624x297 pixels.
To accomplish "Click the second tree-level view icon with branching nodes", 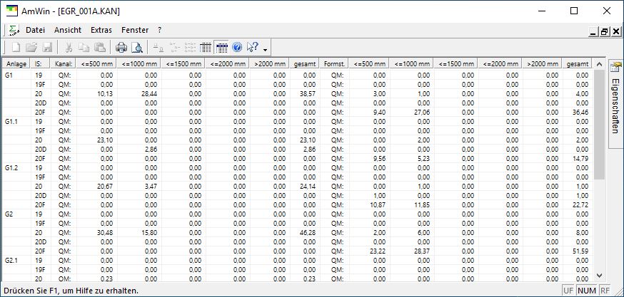I will click(x=175, y=48).
